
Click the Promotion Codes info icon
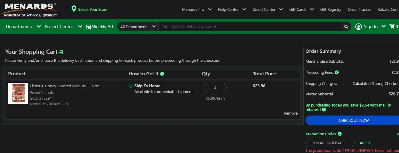click(340, 134)
